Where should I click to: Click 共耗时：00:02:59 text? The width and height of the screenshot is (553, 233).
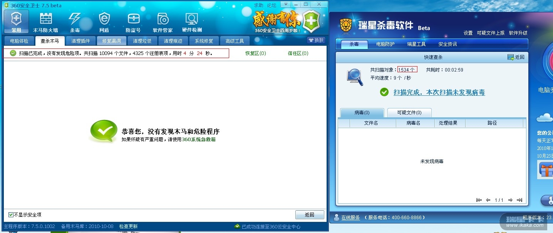444,70
